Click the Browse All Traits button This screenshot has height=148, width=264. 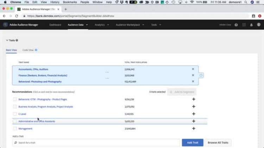[x=218, y=142]
